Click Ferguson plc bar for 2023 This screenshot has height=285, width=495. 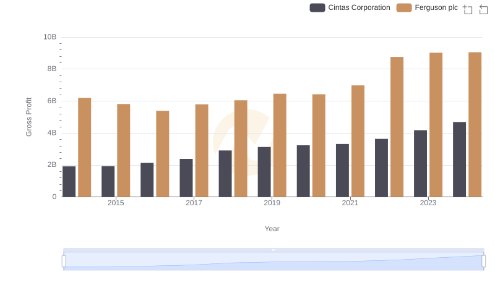click(436, 125)
